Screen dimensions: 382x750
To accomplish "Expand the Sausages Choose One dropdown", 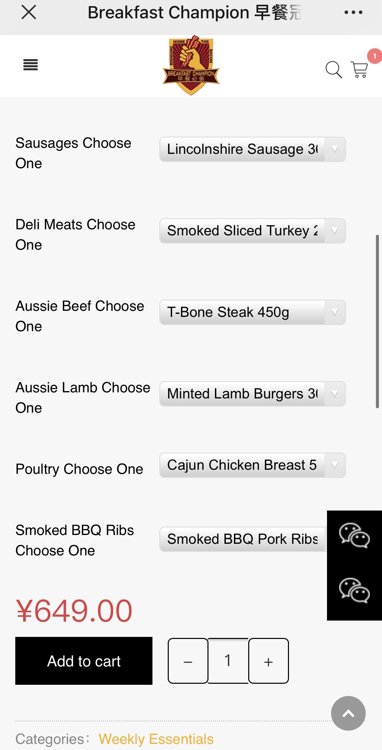I will coord(252,149).
